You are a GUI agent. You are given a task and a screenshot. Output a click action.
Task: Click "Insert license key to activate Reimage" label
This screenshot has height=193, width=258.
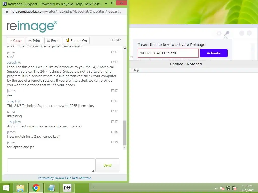(x=172, y=45)
